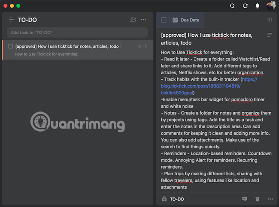
Task: Close the window with the red button
Action: (x=5, y=6)
